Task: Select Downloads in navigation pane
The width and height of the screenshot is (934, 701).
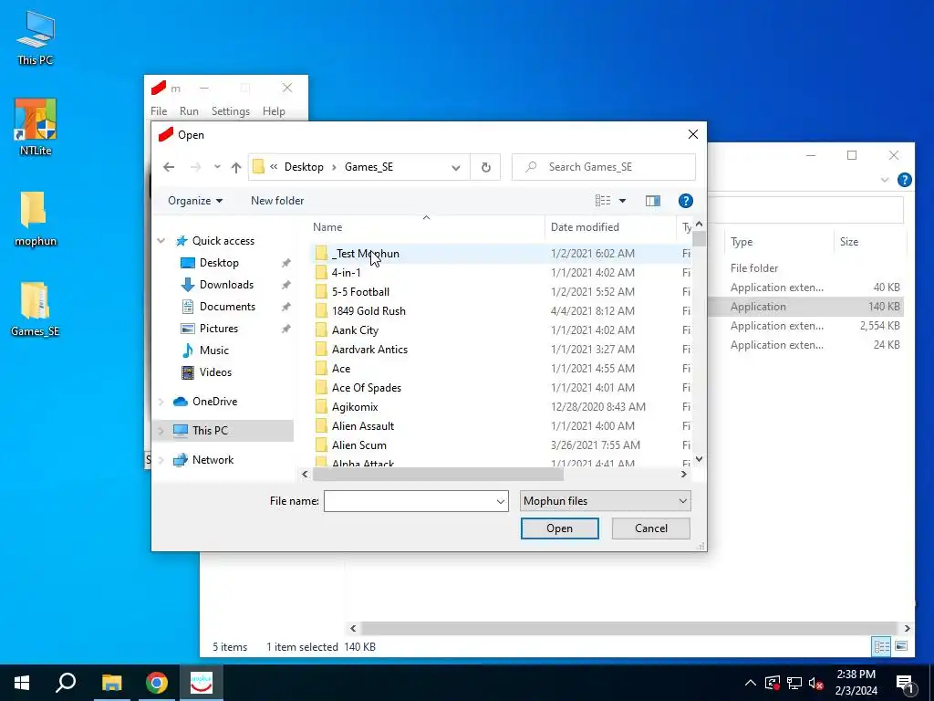Action: click(x=226, y=285)
